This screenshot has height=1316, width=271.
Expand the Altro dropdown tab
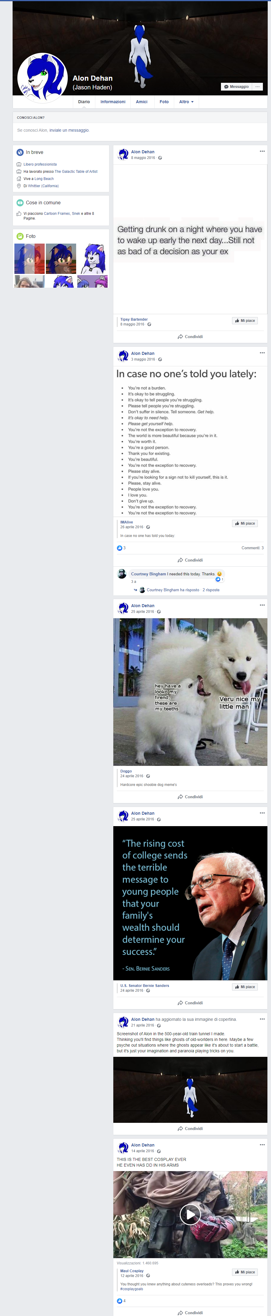point(186,102)
